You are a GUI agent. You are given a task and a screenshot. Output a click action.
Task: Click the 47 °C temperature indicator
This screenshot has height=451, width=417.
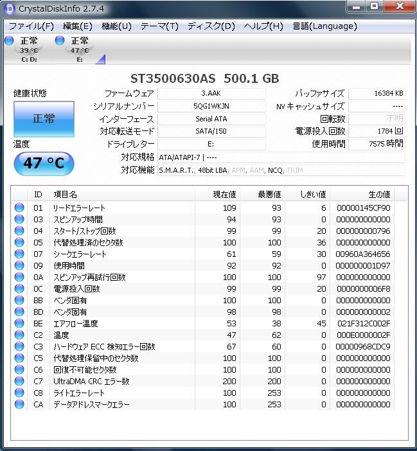tap(44, 163)
